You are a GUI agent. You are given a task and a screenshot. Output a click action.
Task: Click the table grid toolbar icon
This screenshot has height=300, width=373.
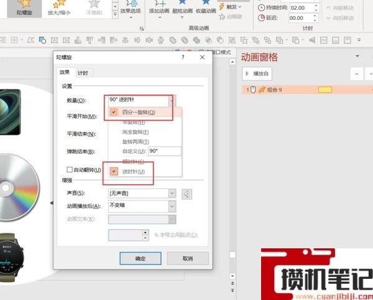[14, 40]
